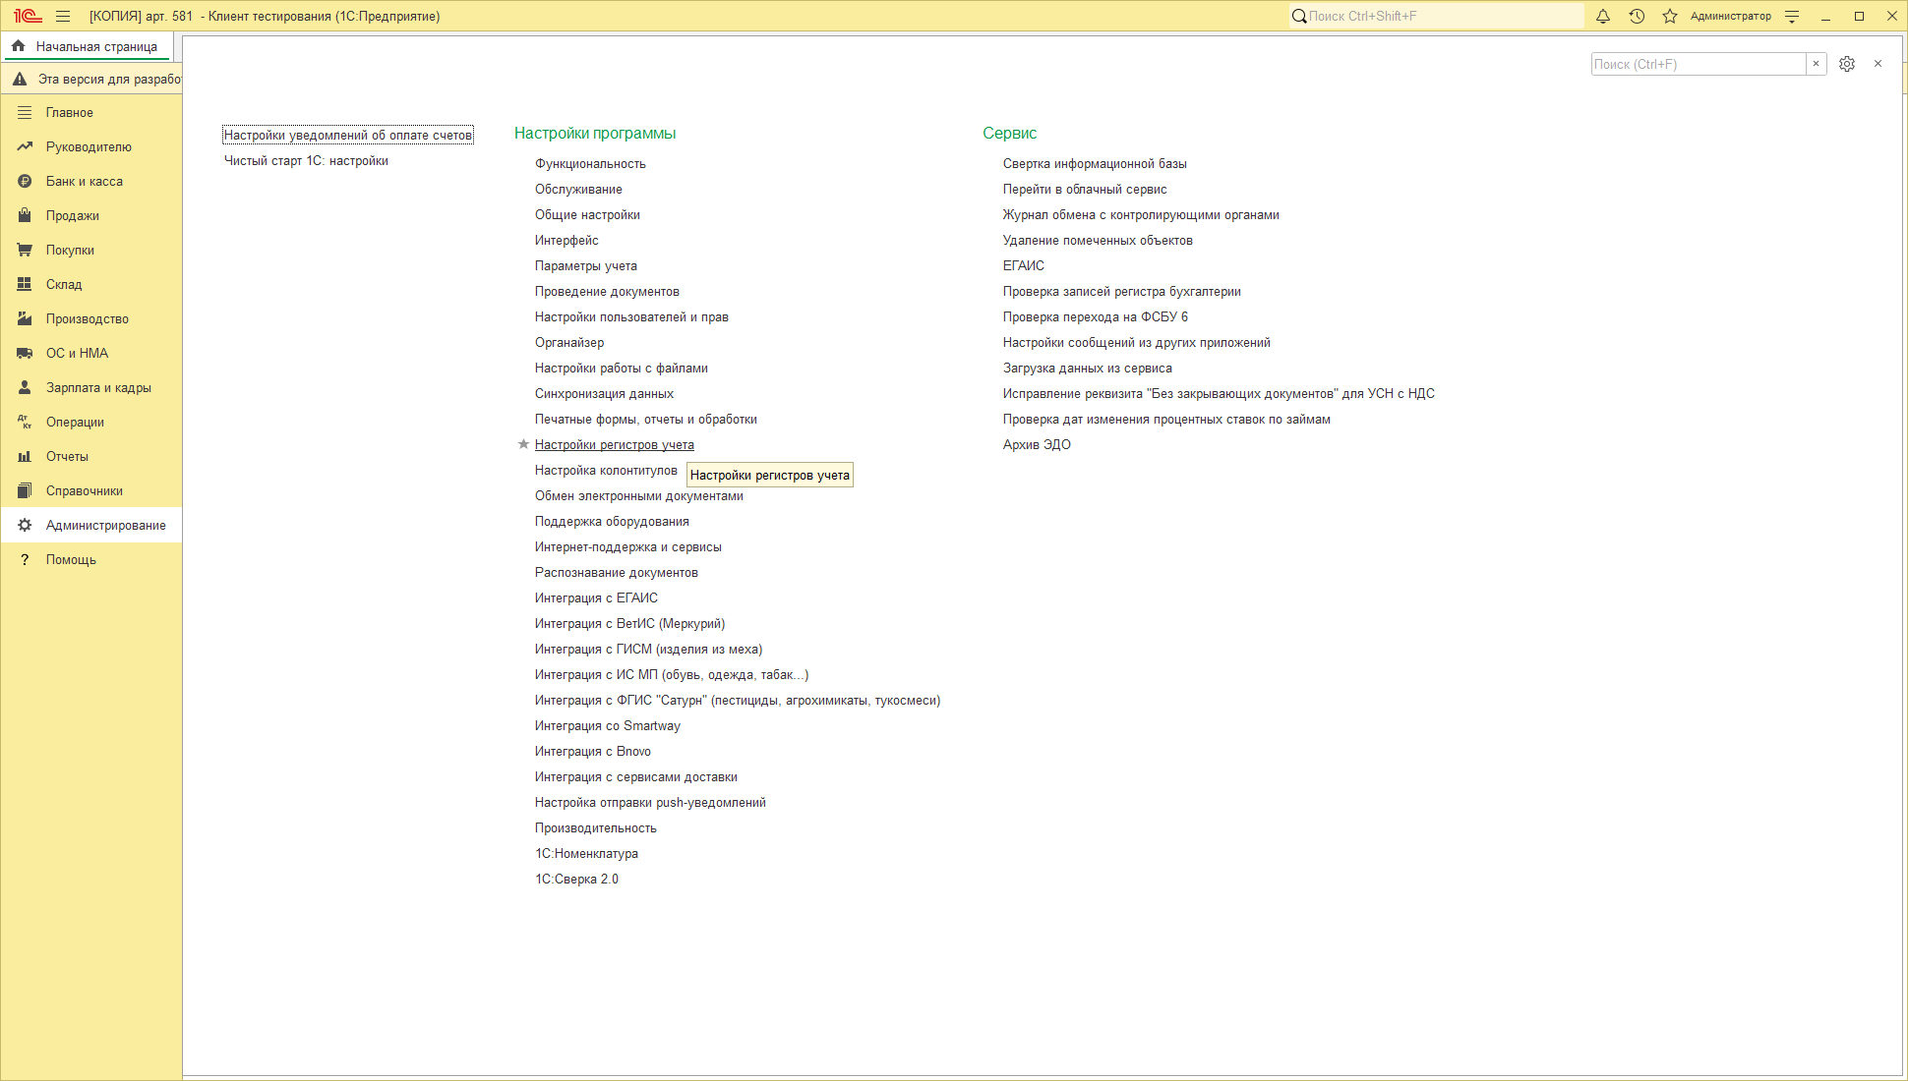Open the 1C main menu icon
Screen dimensions: 1908x1081
[27, 16]
